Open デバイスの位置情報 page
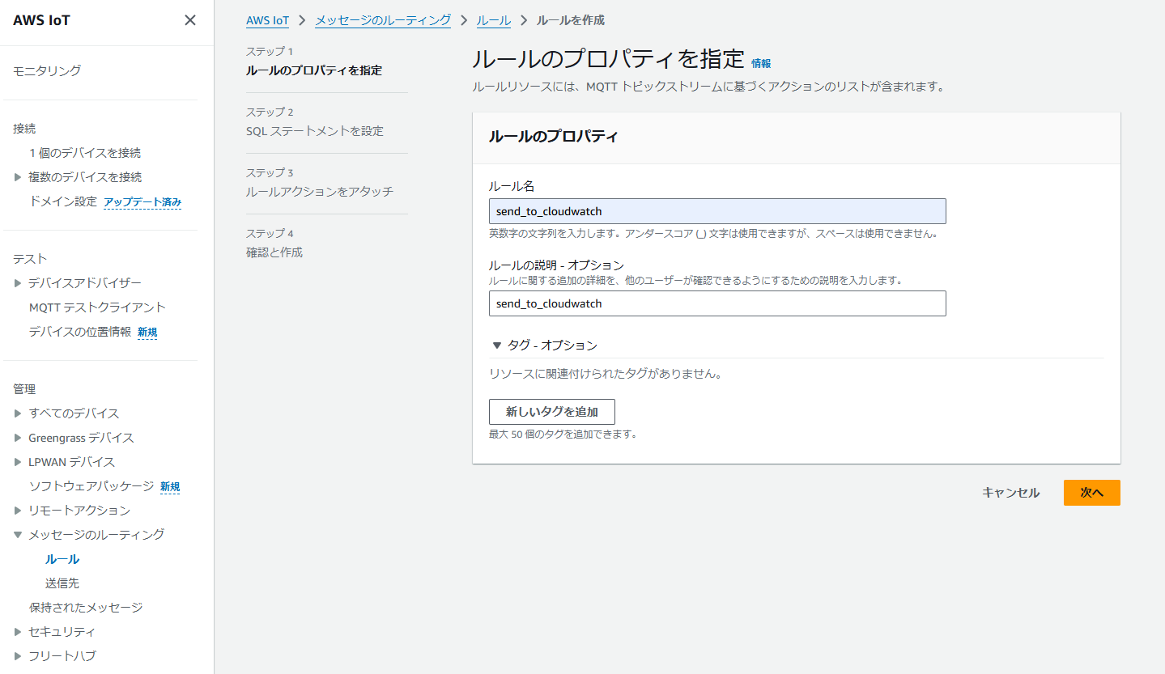This screenshot has height=674, width=1165. (79, 332)
